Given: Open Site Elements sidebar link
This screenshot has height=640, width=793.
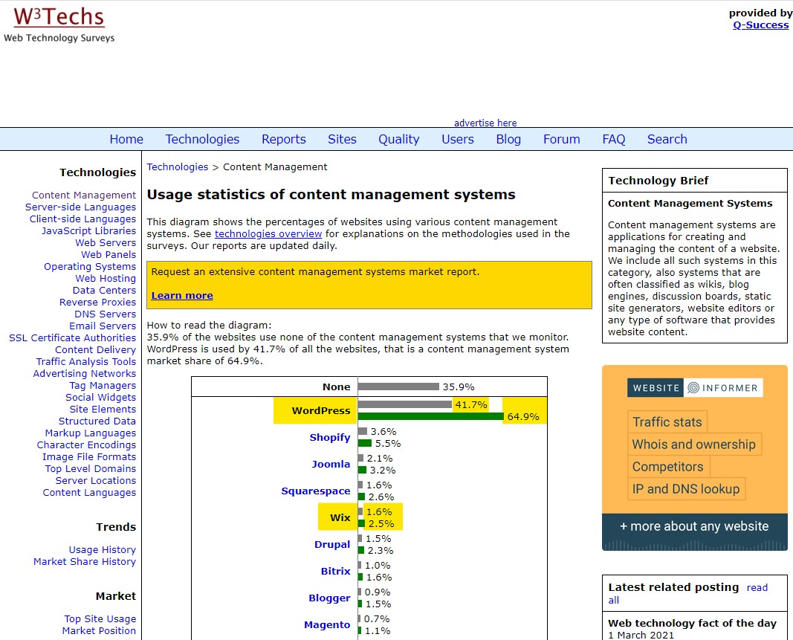Looking at the screenshot, I should coord(103,410).
